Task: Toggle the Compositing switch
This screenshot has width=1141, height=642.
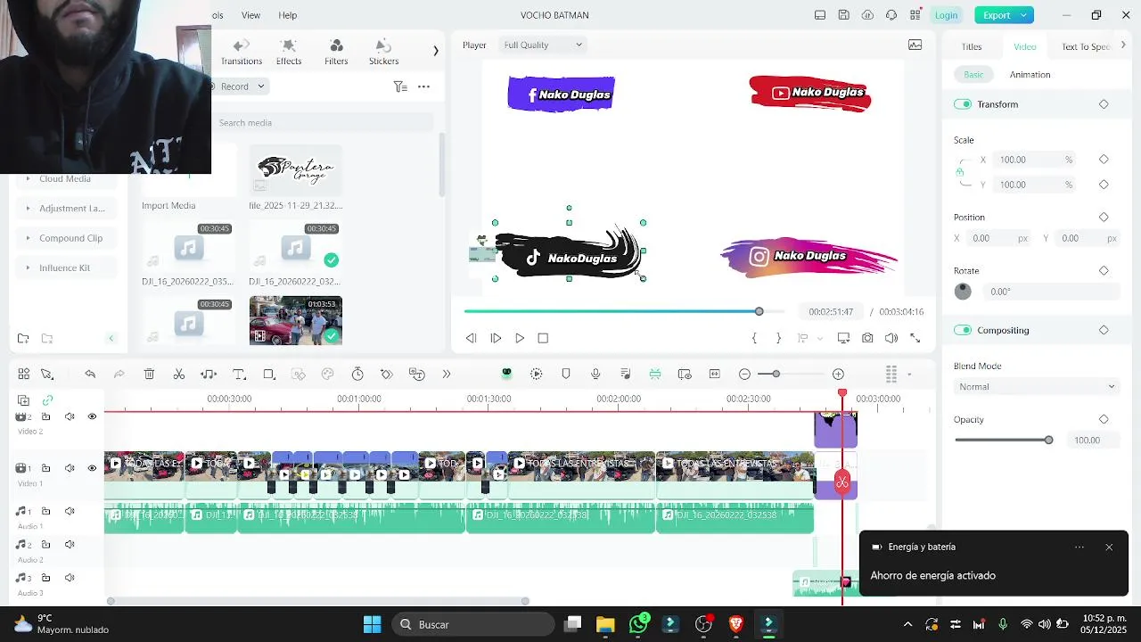Action: click(963, 330)
